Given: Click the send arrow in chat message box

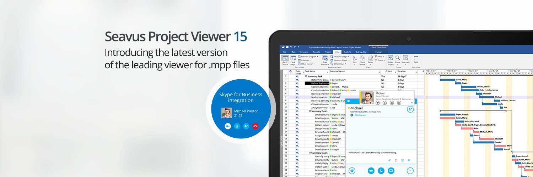Looking at the screenshot, I should point(409,160).
